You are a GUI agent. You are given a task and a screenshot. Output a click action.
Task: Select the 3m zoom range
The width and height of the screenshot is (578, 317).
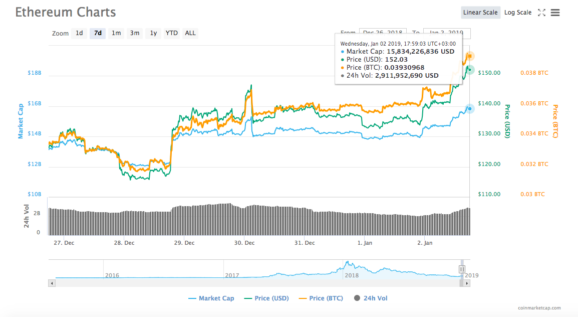click(135, 33)
